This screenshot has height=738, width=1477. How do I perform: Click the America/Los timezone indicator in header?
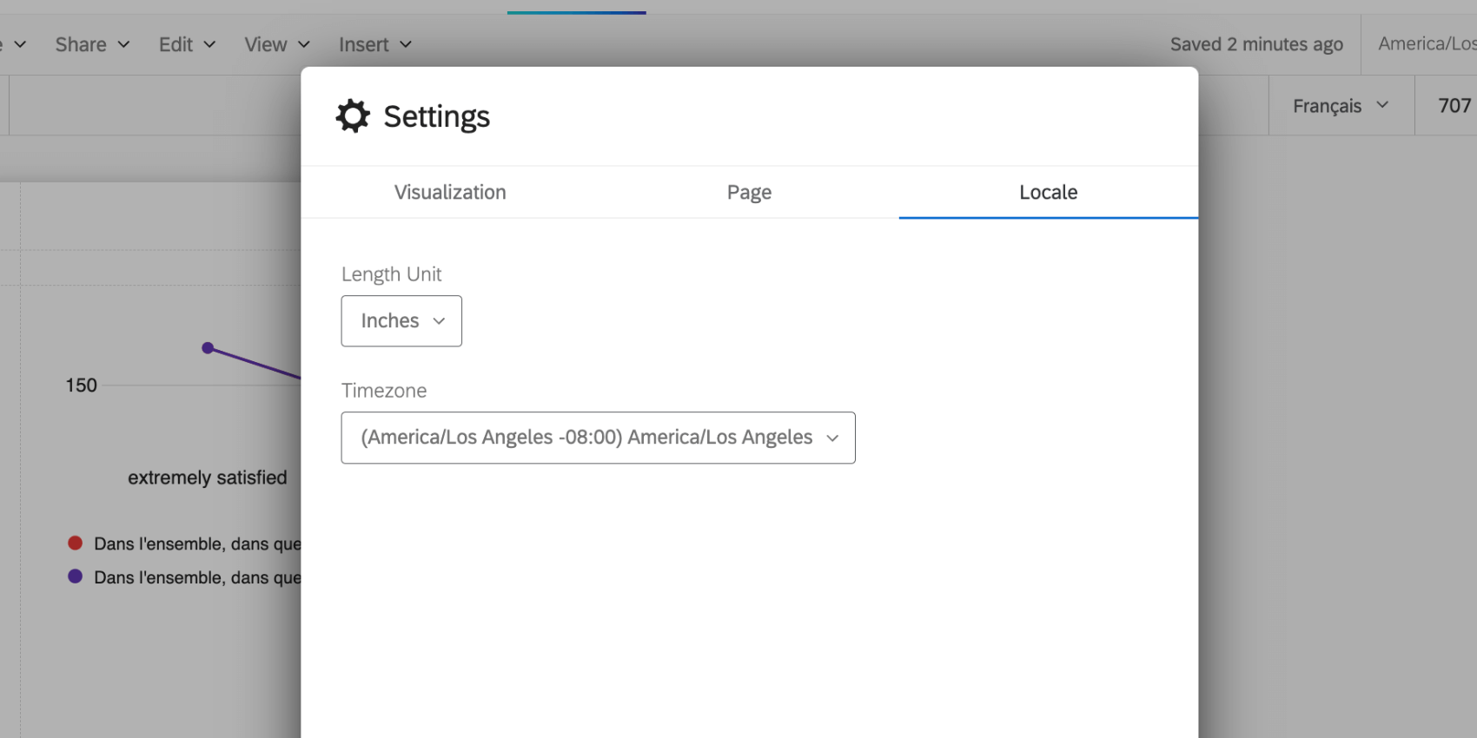pos(1426,44)
